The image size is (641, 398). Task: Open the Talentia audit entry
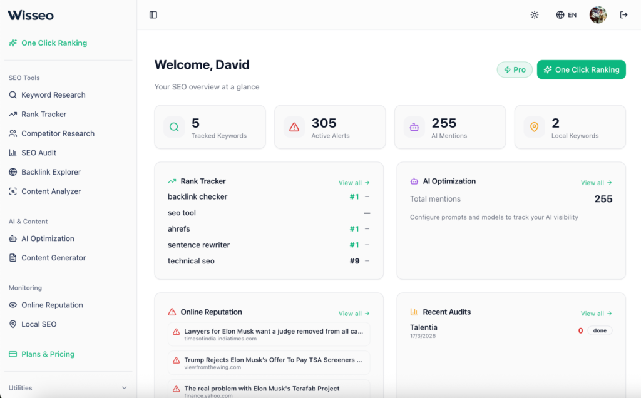click(424, 327)
